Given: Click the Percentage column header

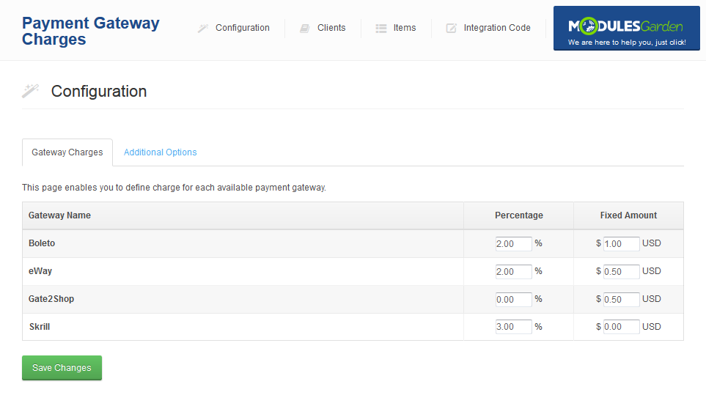Looking at the screenshot, I should point(519,215).
